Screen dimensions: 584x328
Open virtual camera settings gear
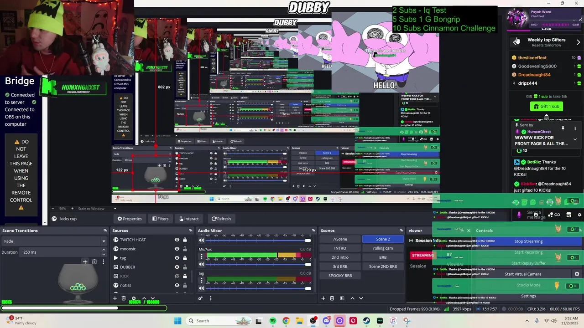[577, 274]
